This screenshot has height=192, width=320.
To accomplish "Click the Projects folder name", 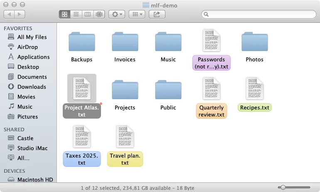I will (x=125, y=107).
